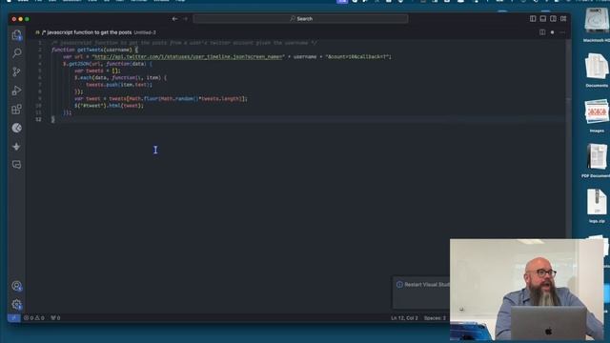The height and width of the screenshot is (343, 610).
Task: Toggle the primary side bar layout icon
Action: pyautogui.click(x=533, y=19)
